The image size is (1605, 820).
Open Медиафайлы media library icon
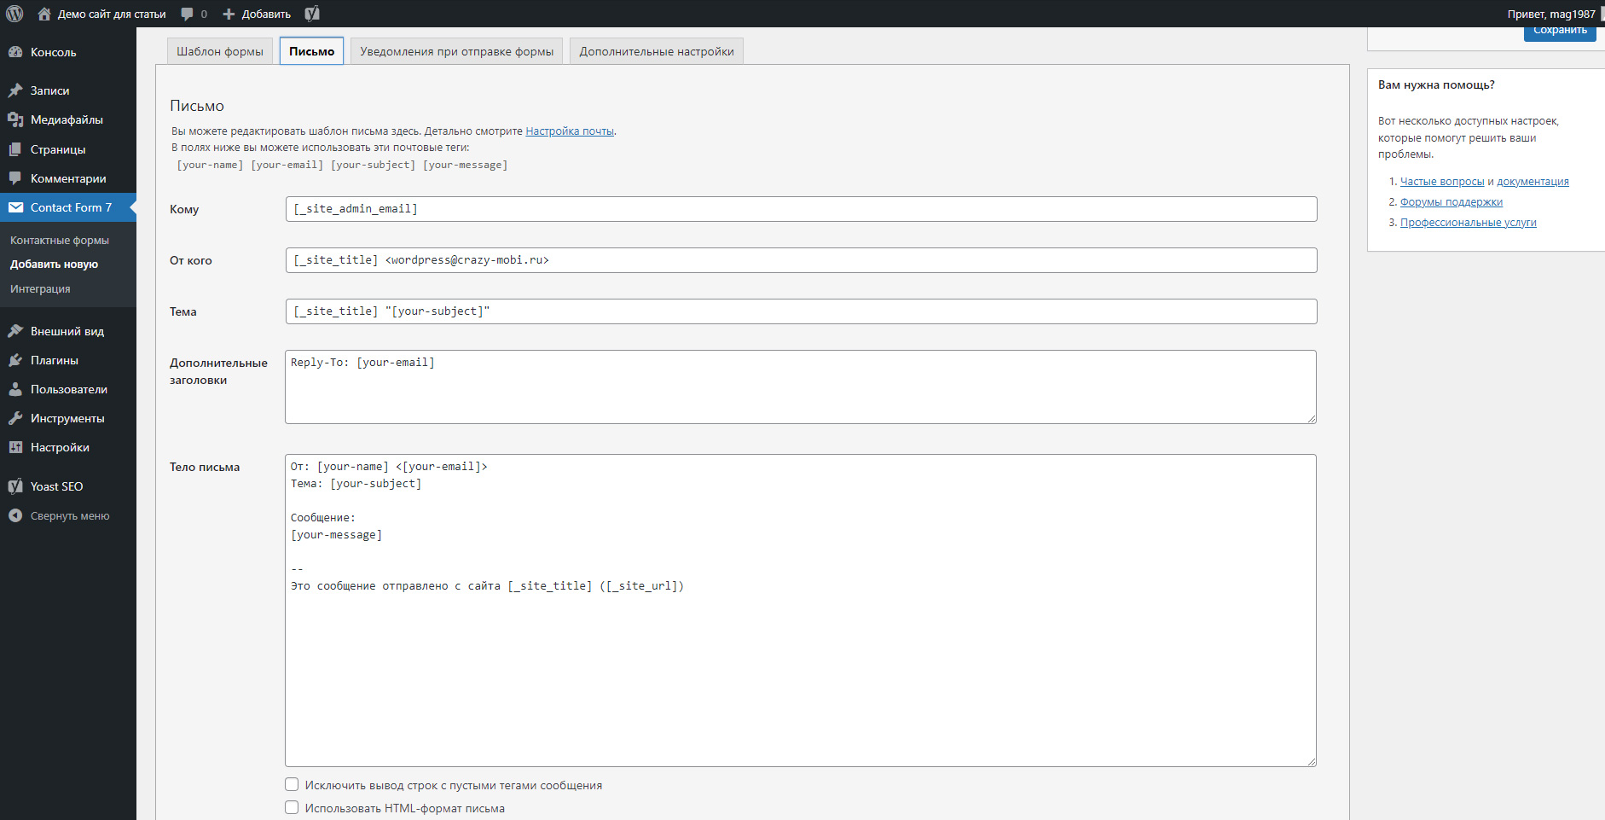coord(15,119)
